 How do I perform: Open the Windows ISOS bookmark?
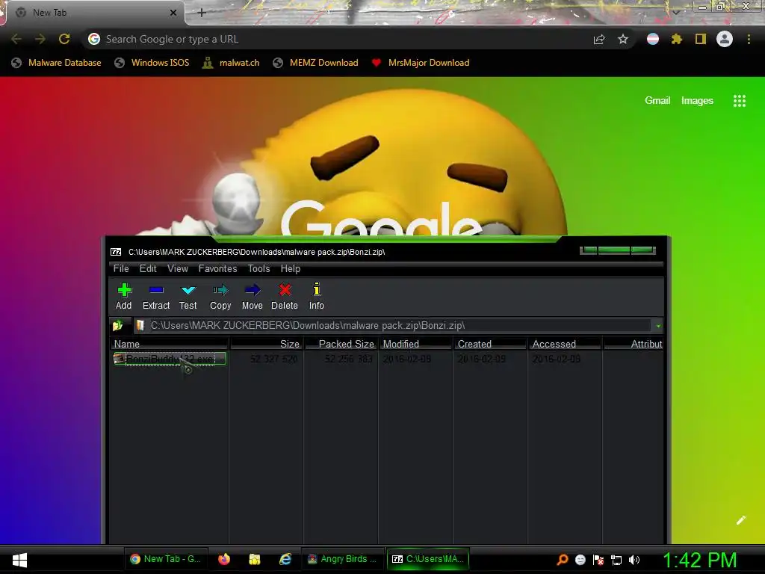coord(152,63)
